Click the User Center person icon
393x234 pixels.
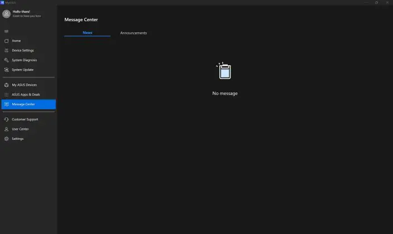[x=7, y=129]
